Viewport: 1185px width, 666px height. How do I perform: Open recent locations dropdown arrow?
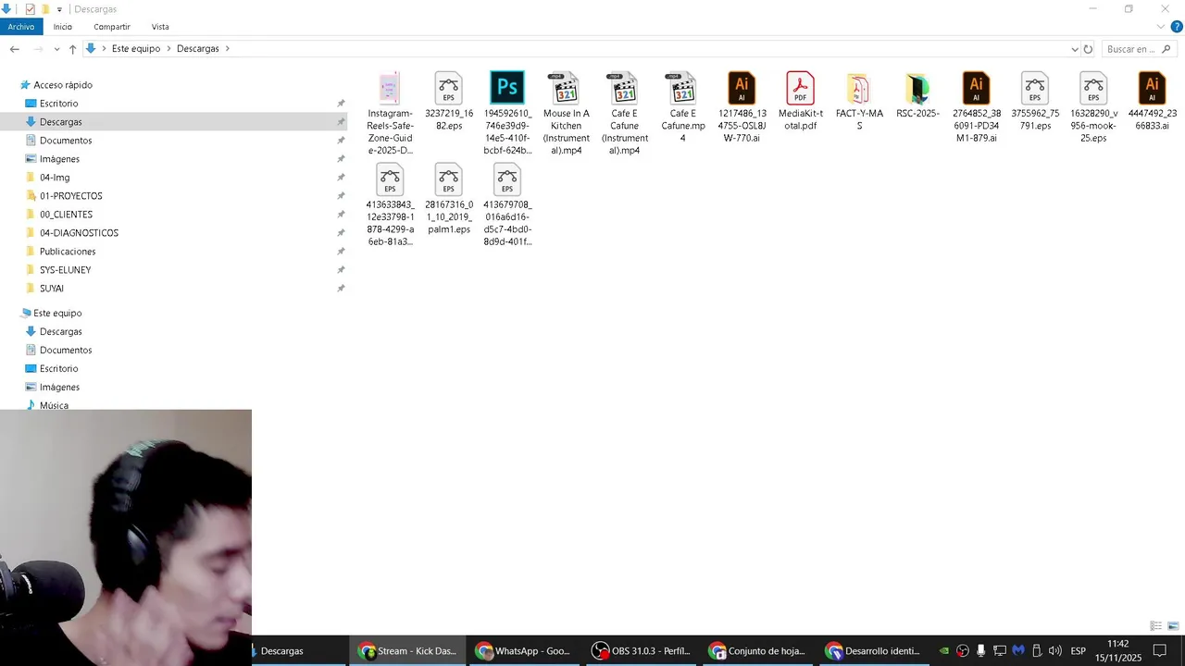[56, 49]
